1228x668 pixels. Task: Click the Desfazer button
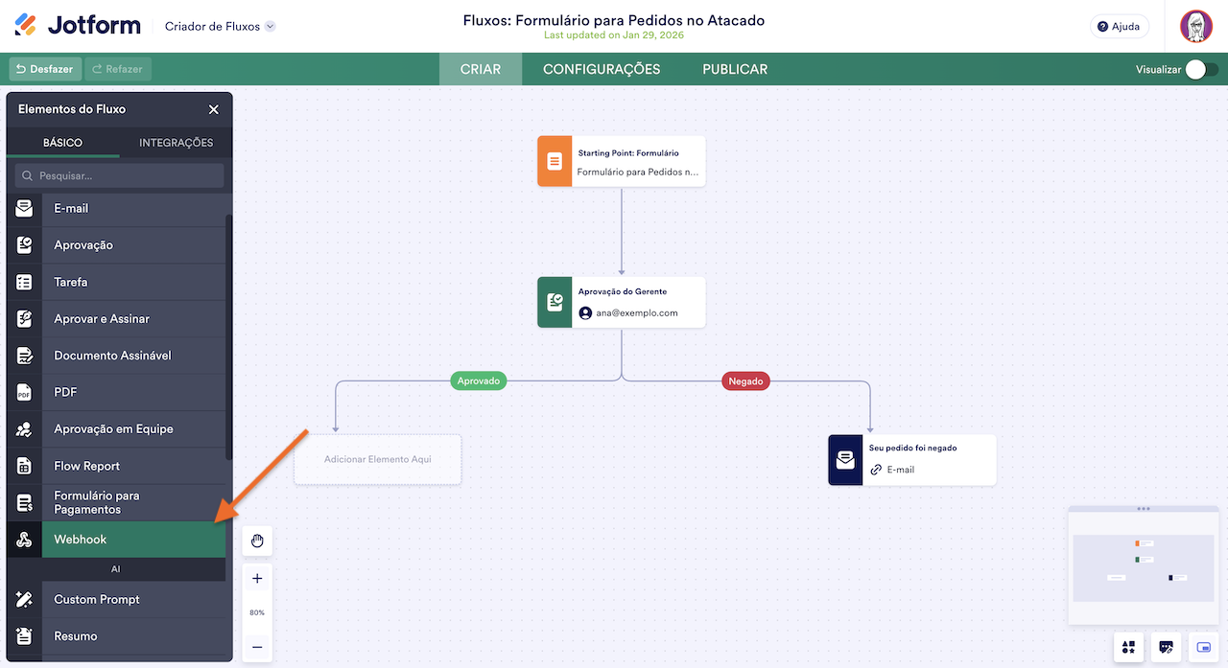pos(44,69)
